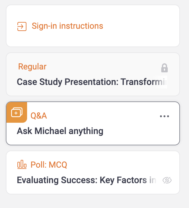Click empty area below the poll slide
The width and height of the screenshot is (189, 208).
[x=93, y=201]
